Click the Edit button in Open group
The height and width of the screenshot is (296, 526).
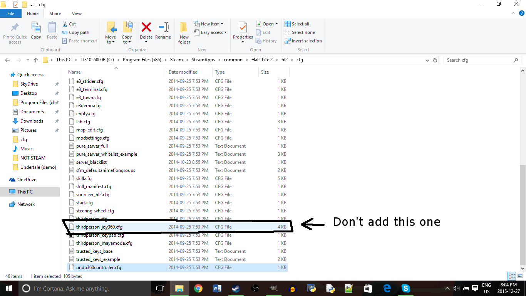point(264,32)
